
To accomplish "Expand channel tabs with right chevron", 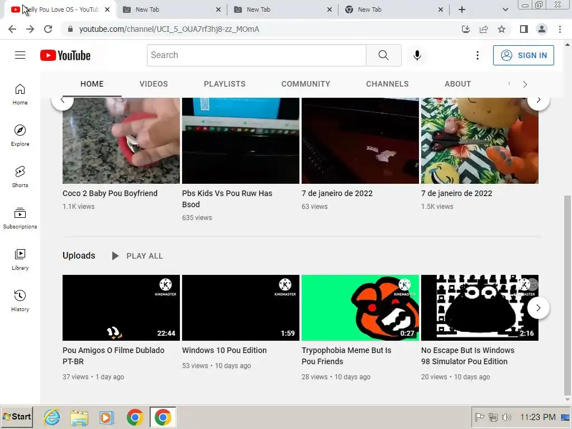I will click(525, 84).
